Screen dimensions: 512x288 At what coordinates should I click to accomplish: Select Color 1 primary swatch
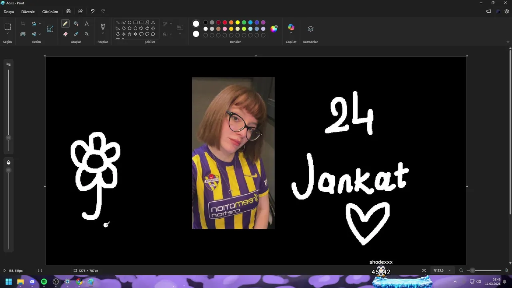pos(196,24)
